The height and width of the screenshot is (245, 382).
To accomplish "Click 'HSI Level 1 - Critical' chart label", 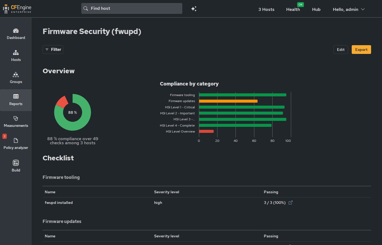I will pyautogui.click(x=180, y=107).
